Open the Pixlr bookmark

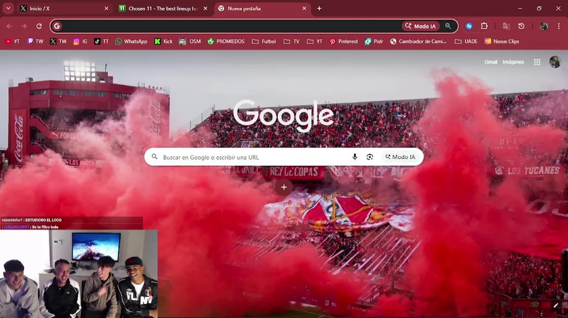(374, 42)
